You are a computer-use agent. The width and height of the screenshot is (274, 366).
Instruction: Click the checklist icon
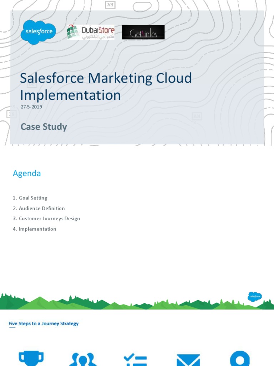[x=135, y=360]
